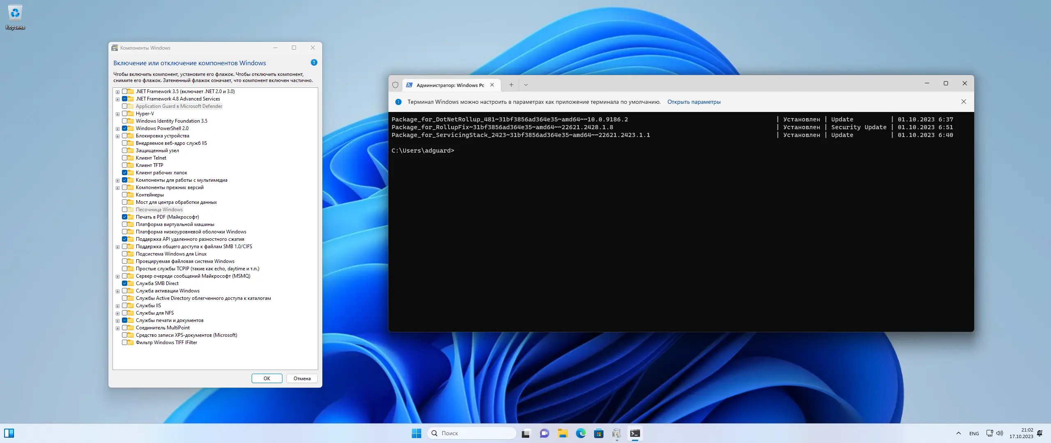This screenshot has width=1051, height=443.
Task: Click the help question mark icon
Action: [x=314, y=63]
